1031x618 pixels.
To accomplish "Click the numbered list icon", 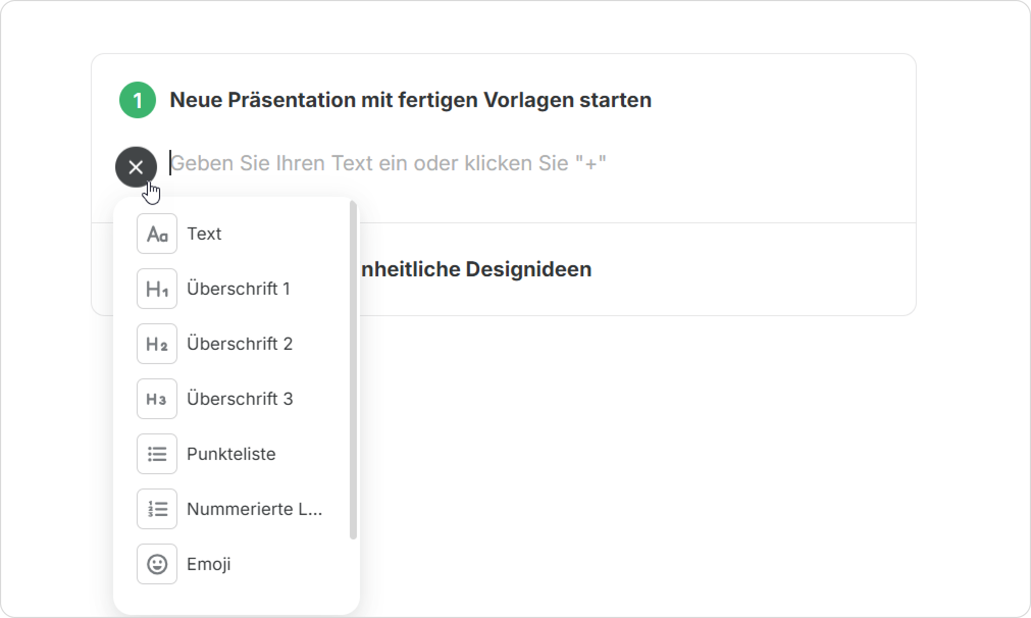I will click(x=157, y=509).
